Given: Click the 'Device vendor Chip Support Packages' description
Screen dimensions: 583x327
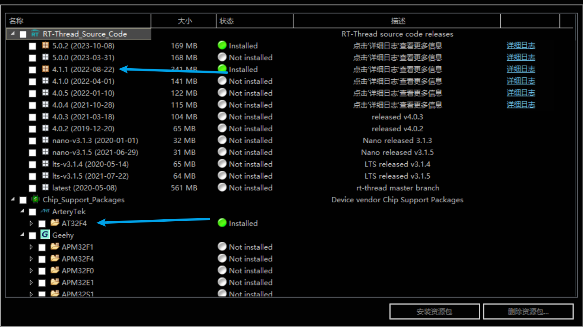Looking at the screenshot, I should [x=397, y=200].
